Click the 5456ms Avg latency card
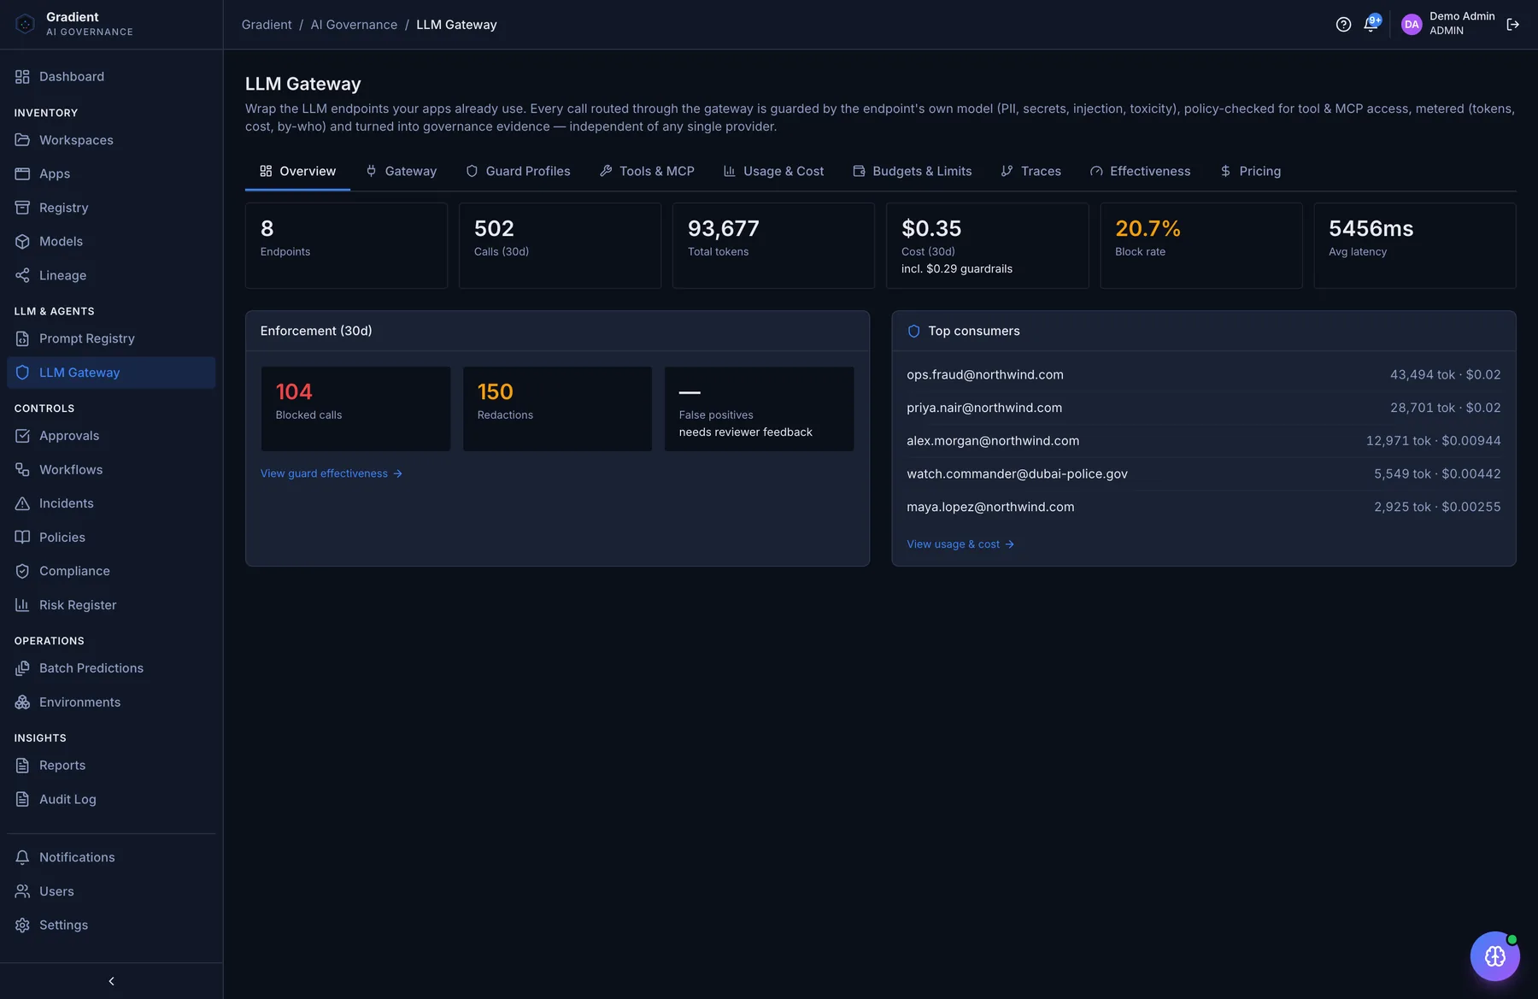The image size is (1538, 999). pos(1415,245)
